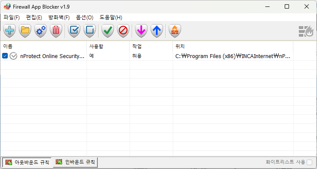The image size is (317, 169).
Task: Open the Add folder toolbar icon
Action: (25, 31)
